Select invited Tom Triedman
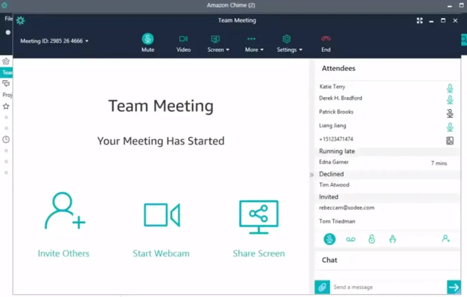This screenshot has height=297, width=467. (x=337, y=221)
